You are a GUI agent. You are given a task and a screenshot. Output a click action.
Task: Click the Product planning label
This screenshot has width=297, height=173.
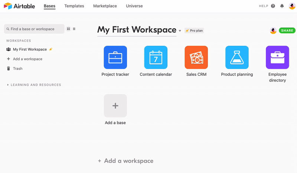237,74
